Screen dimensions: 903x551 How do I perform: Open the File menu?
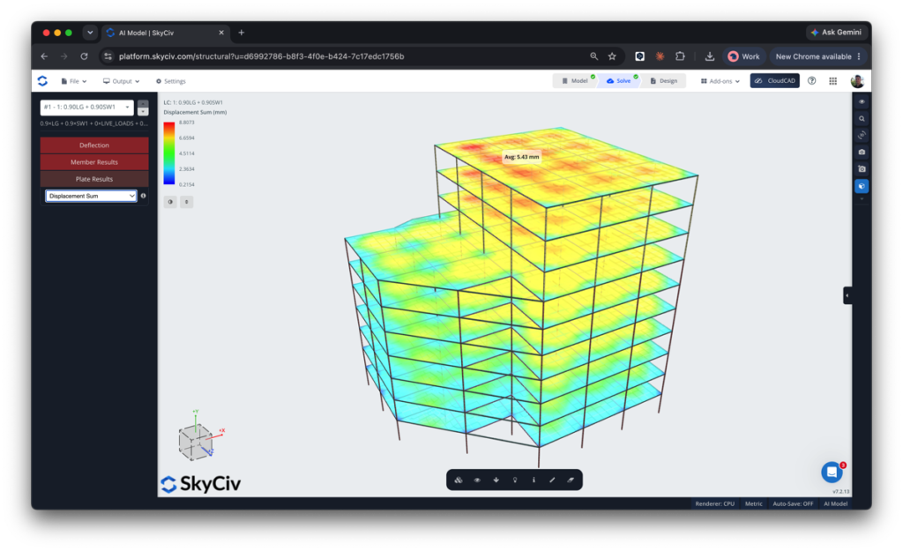(x=74, y=81)
